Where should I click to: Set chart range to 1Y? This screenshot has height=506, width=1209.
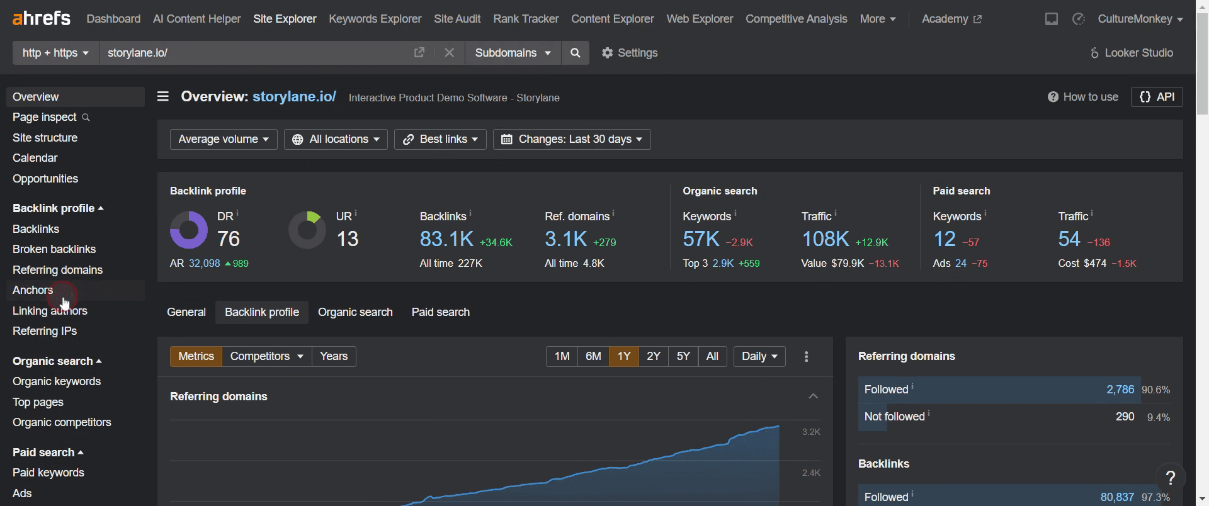point(624,356)
